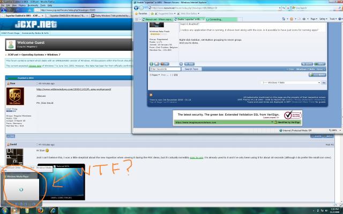Open the IE Favorites button
This screenshot has width=343, height=214.
(141, 13)
